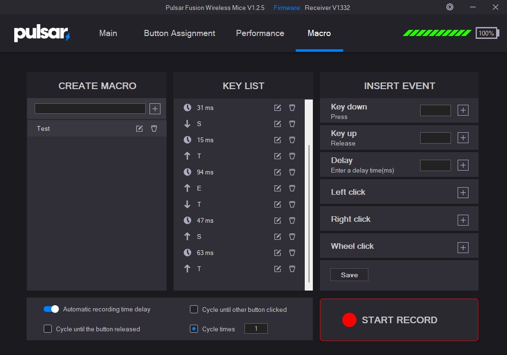
Task: Add a Wheel click event
Action: (463, 247)
